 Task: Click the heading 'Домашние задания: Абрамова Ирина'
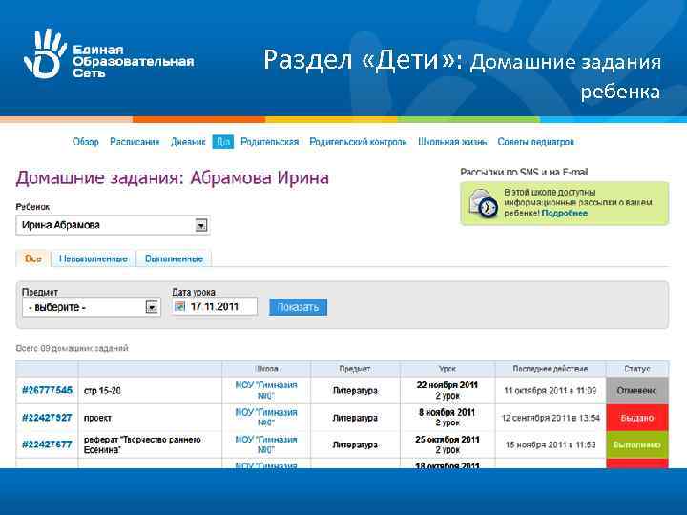point(172,177)
